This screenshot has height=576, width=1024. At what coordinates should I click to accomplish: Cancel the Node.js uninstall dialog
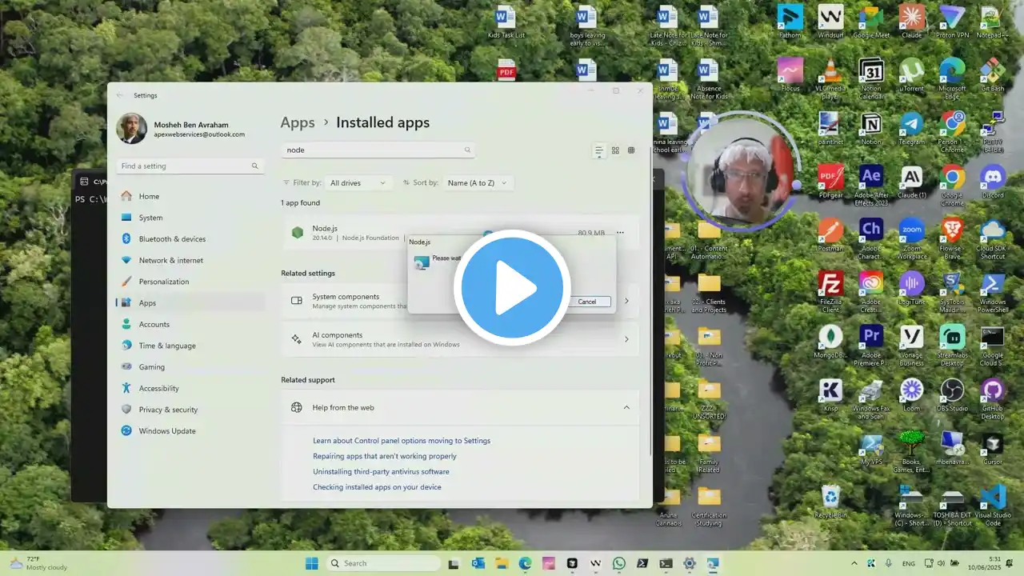point(587,302)
